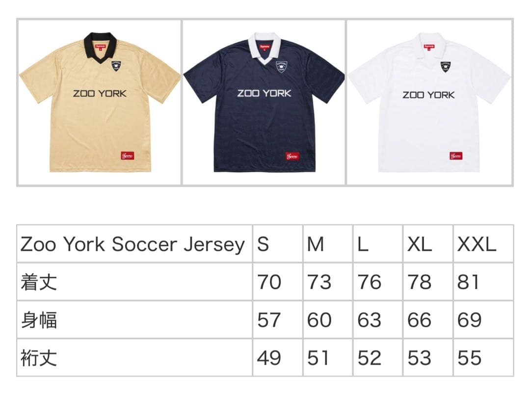Click the red Supreme hem tag on gold jersey
The width and height of the screenshot is (530, 396).
(128, 156)
